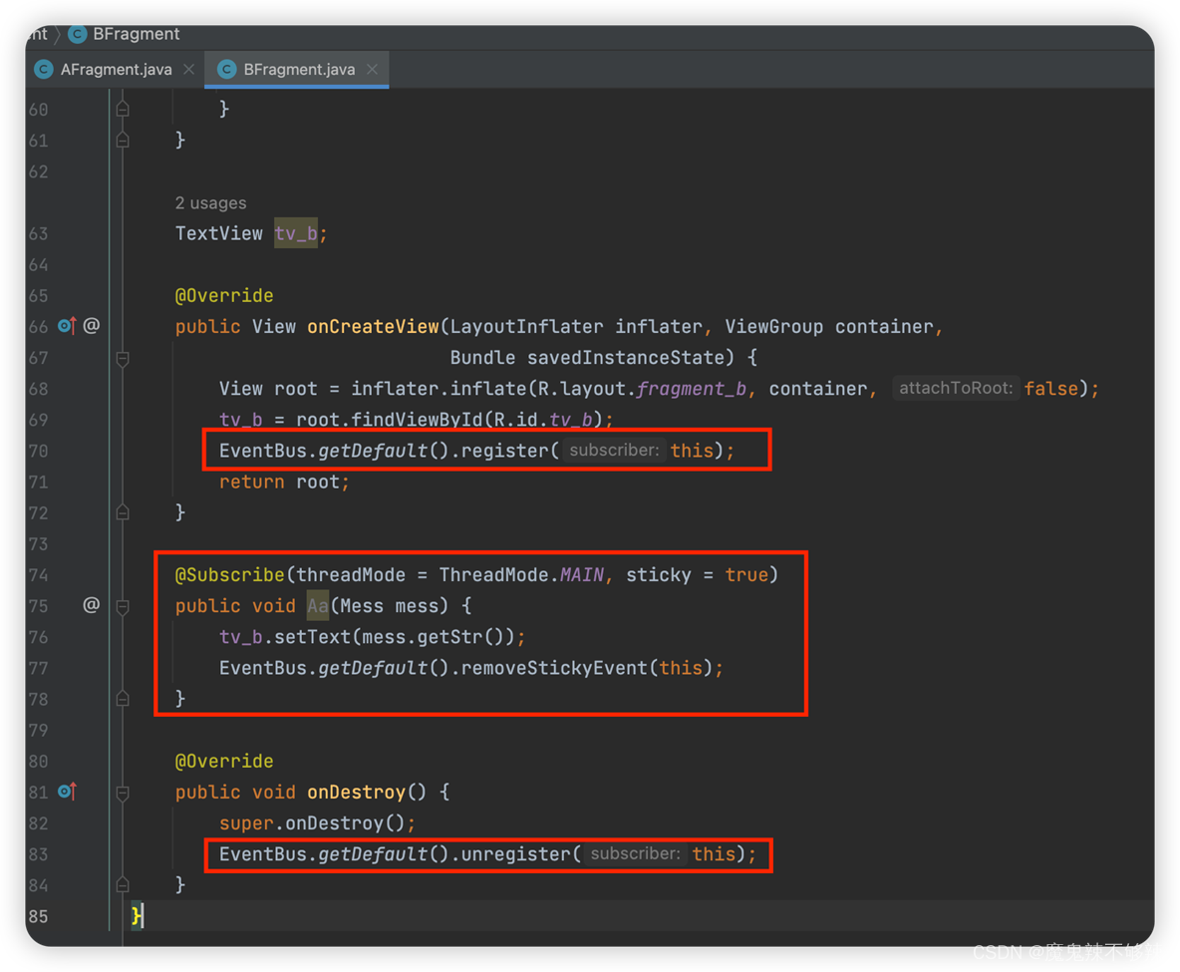Click the @ annotation gutter icon on line 66
The height and width of the screenshot is (972, 1180).
tap(91, 326)
